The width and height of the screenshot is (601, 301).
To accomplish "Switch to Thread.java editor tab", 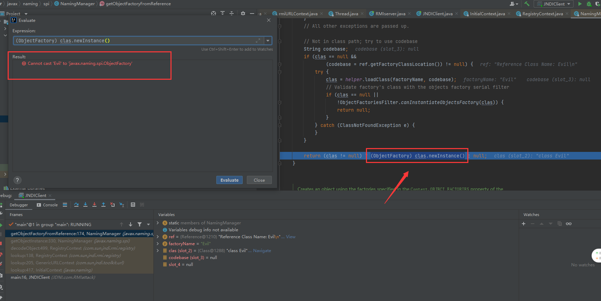I will click(346, 14).
